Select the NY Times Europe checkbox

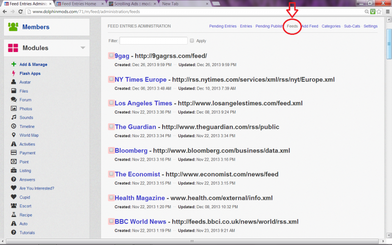tap(111, 79)
